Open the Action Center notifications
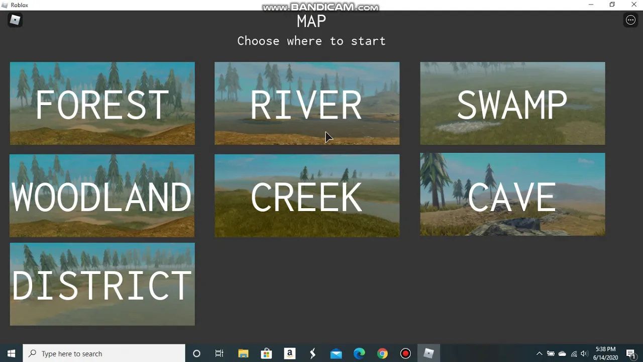Screen dimensions: 643x362 (631, 353)
